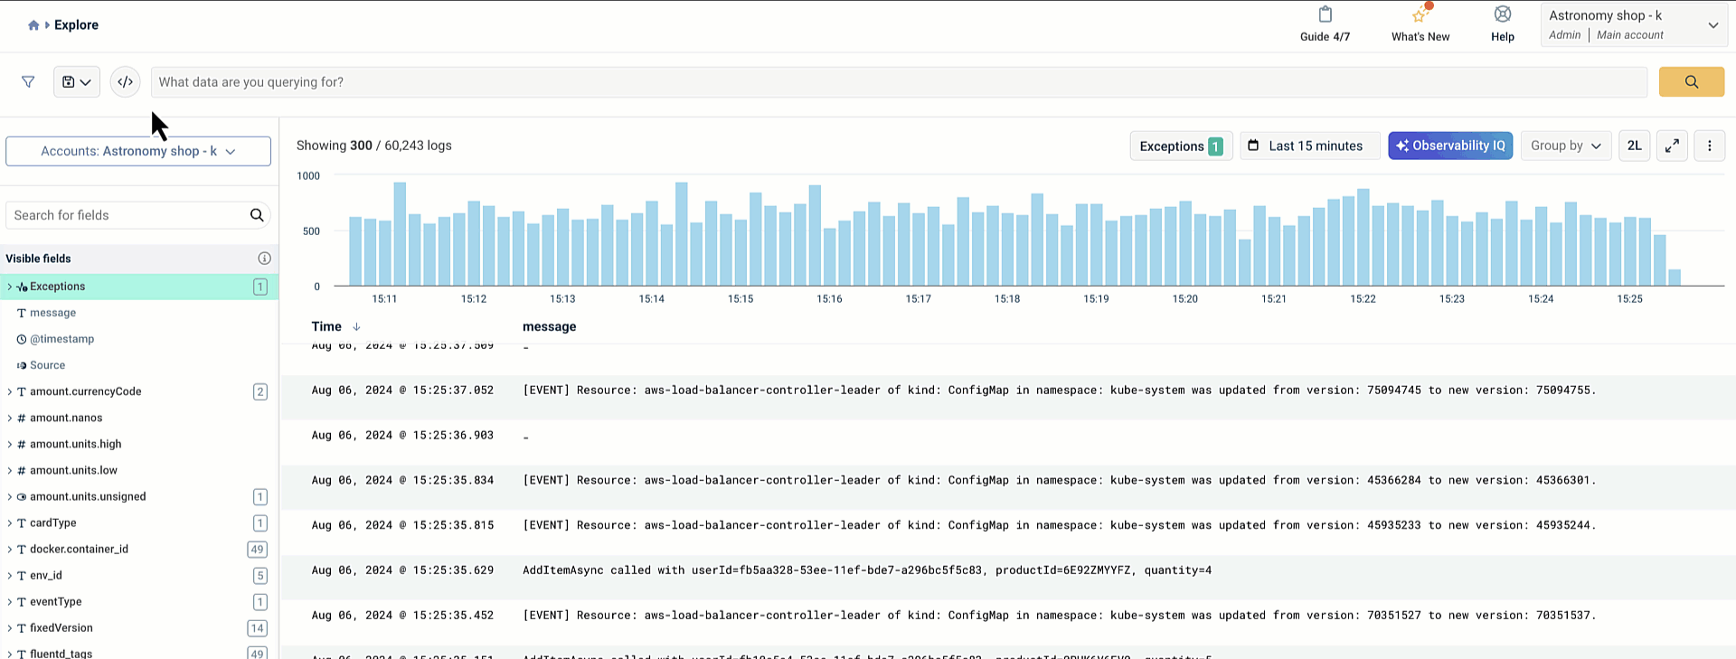Show Visible fields info icon
The image size is (1736, 659).
pyautogui.click(x=264, y=259)
